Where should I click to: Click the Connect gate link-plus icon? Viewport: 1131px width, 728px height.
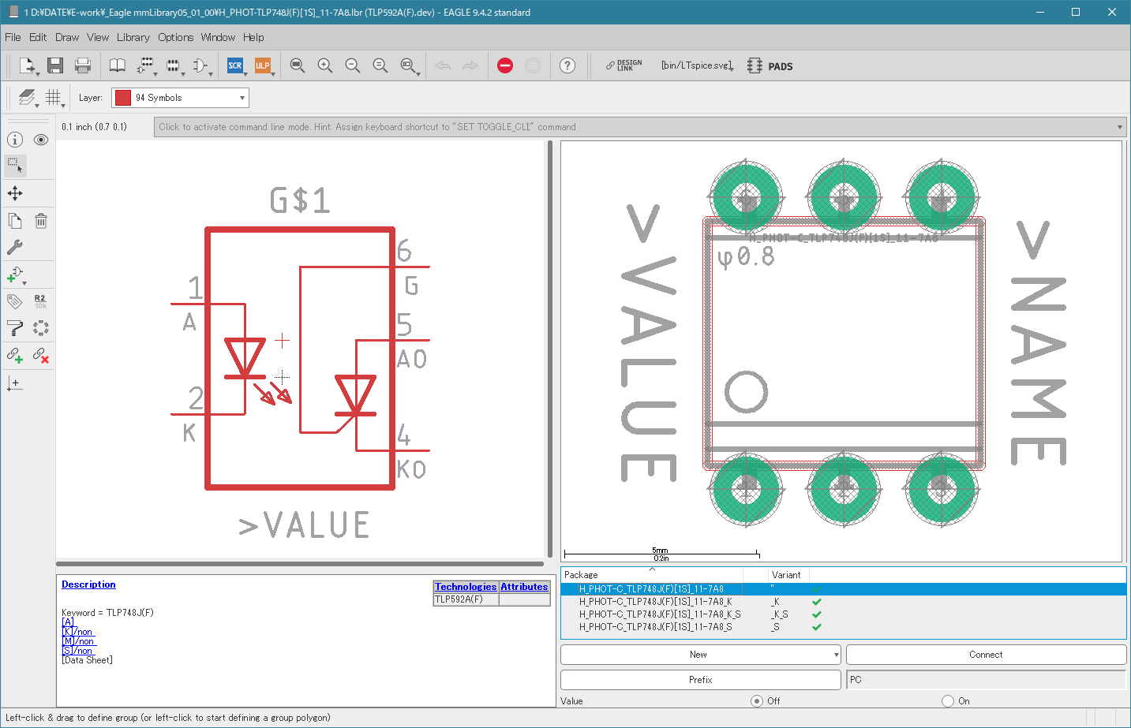click(x=15, y=355)
